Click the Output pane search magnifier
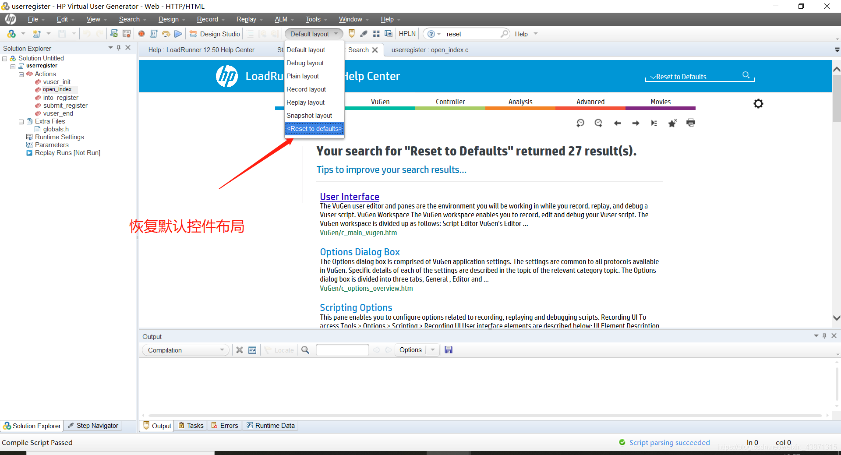 pos(305,350)
